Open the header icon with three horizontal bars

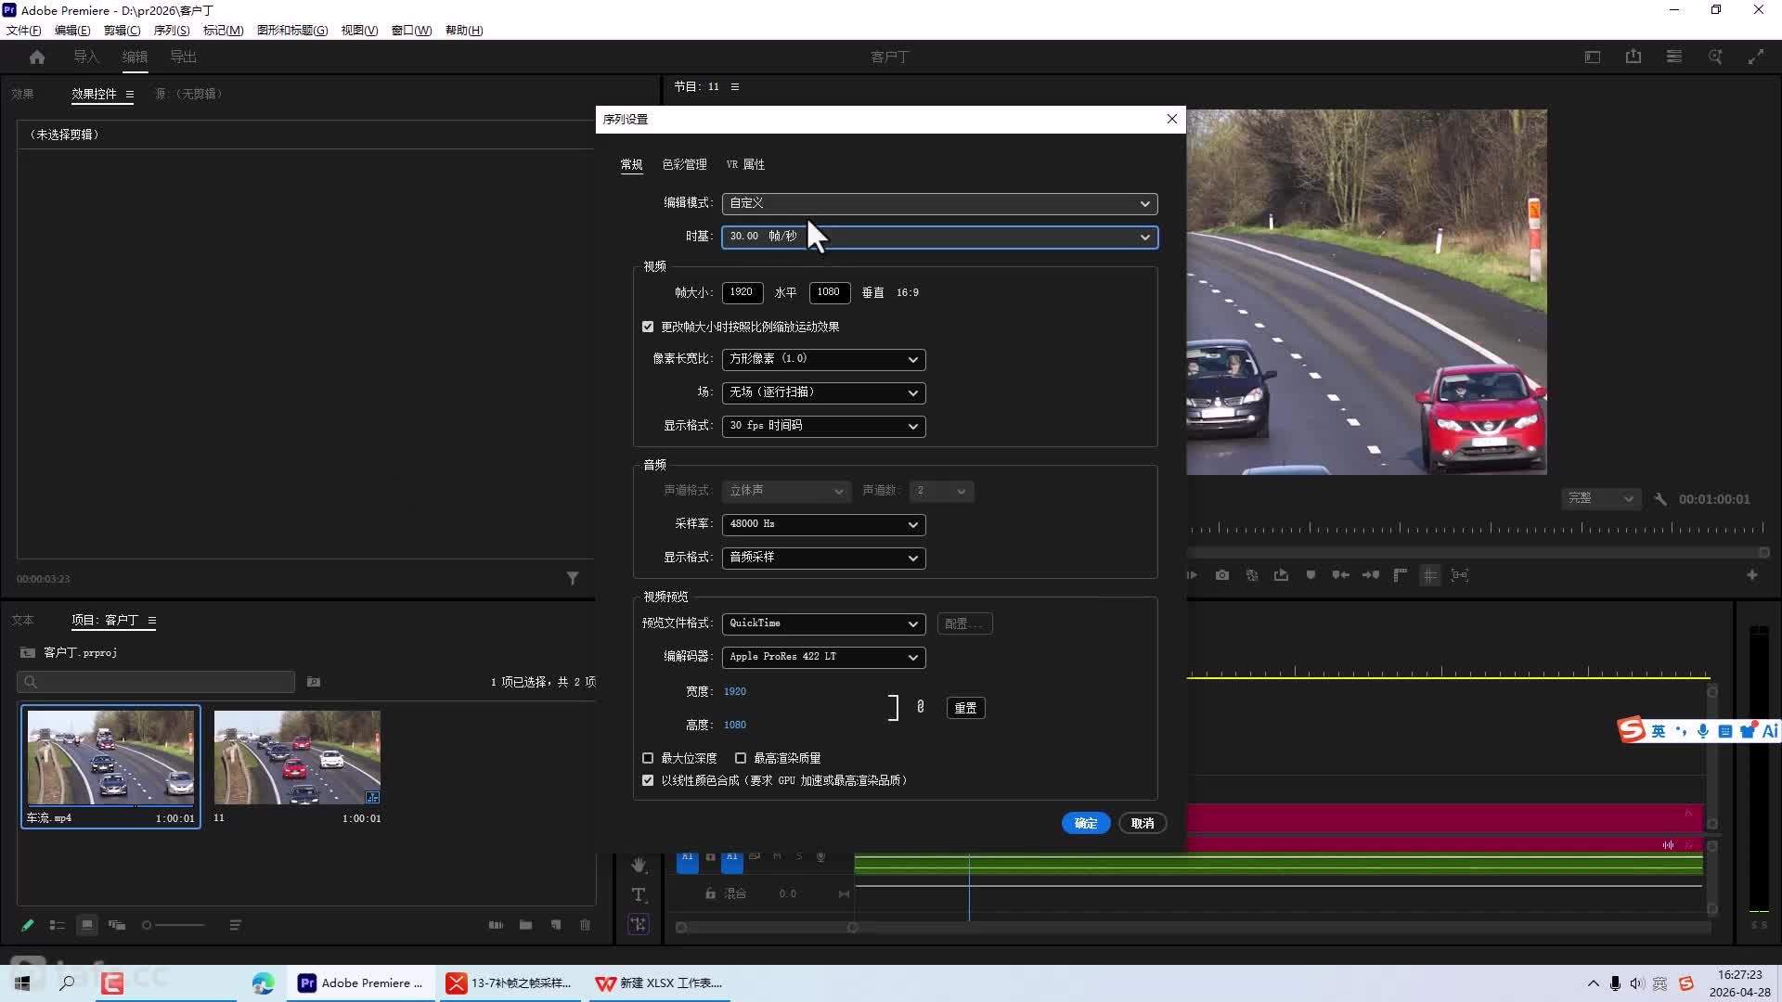point(1674,58)
